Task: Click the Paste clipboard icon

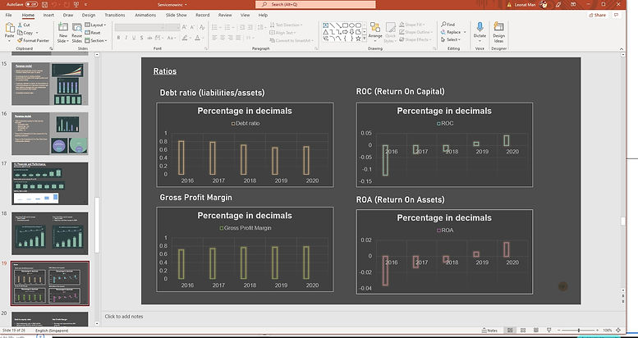Action: click(x=9, y=29)
